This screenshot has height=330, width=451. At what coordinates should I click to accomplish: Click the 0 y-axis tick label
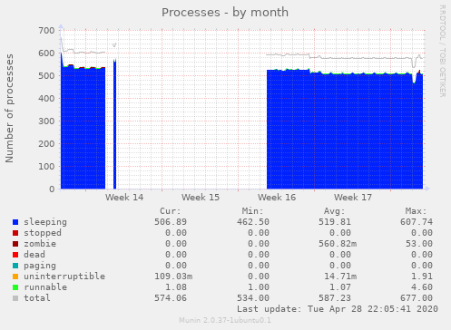tap(52, 189)
